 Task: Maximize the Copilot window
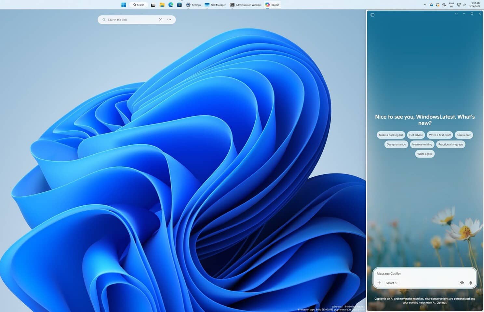pos(472,14)
